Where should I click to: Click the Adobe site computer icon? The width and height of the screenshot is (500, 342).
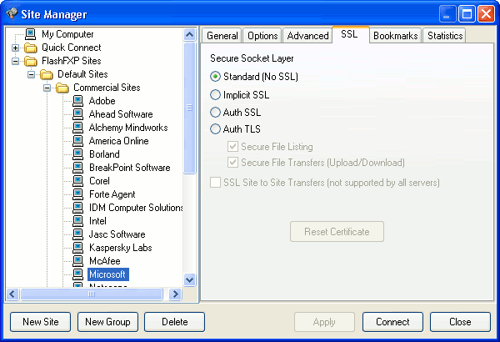[x=77, y=101]
